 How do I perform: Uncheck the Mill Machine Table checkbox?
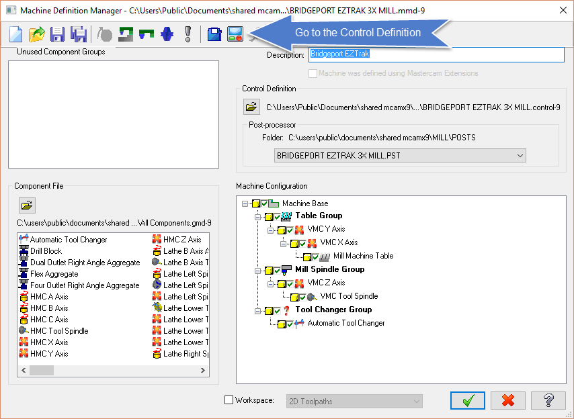pyautogui.click(x=316, y=257)
